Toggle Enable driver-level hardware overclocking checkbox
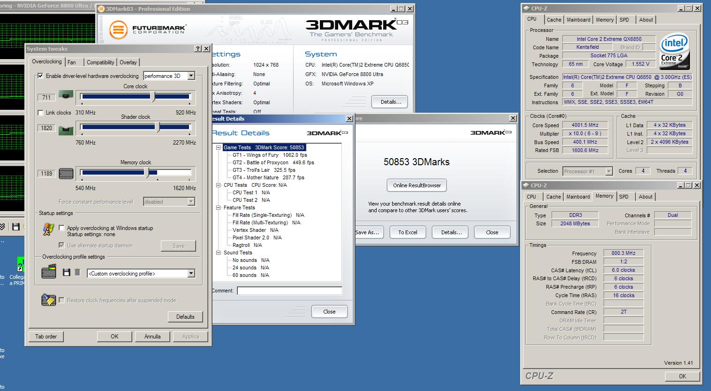Viewport: 711px width, 391px height. 40,76
